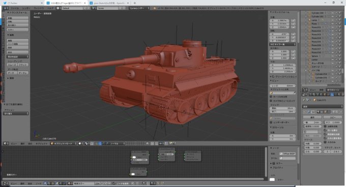The height and width of the screenshot is (187, 346).
Task: Open the white color swatch in node panel
Action: tap(272, 179)
